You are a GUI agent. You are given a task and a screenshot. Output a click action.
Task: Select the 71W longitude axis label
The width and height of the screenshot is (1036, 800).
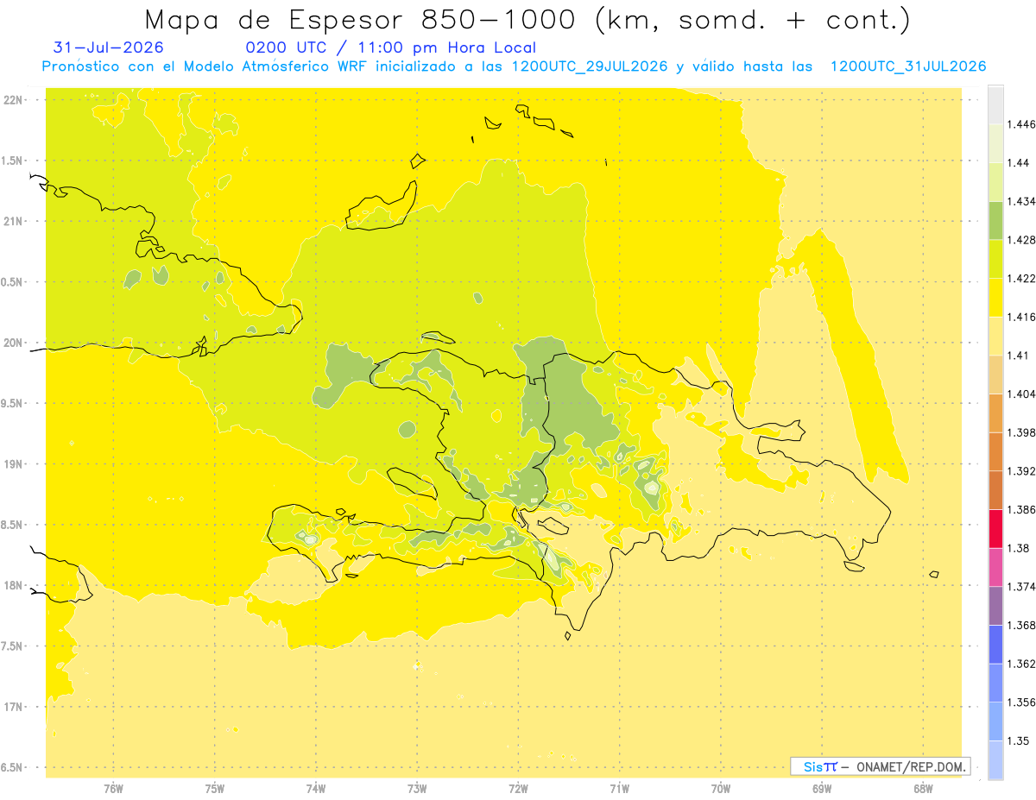619,789
